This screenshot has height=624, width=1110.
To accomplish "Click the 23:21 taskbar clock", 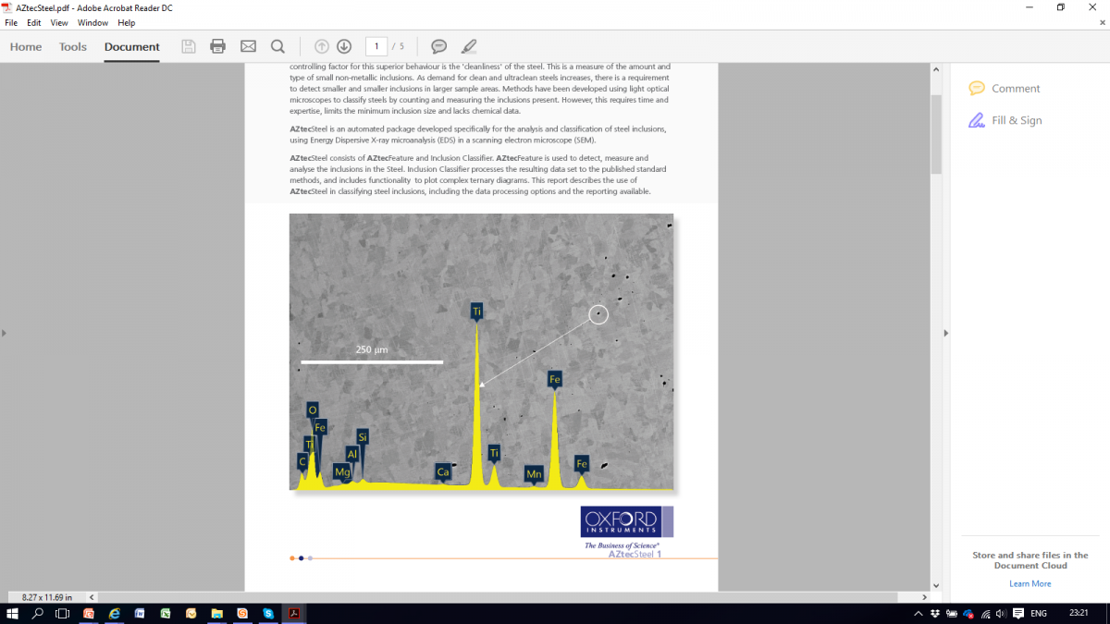I will click(x=1079, y=614).
